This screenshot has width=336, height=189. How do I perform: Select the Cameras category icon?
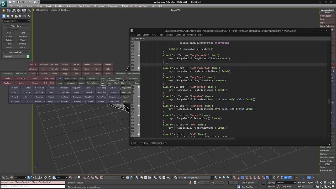click(16, 16)
